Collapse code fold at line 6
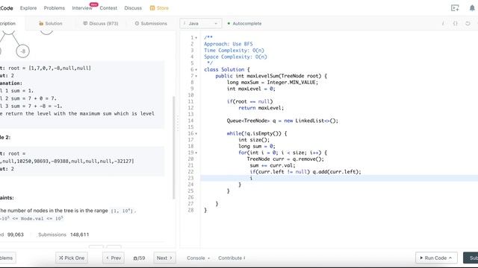 point(196,69)
